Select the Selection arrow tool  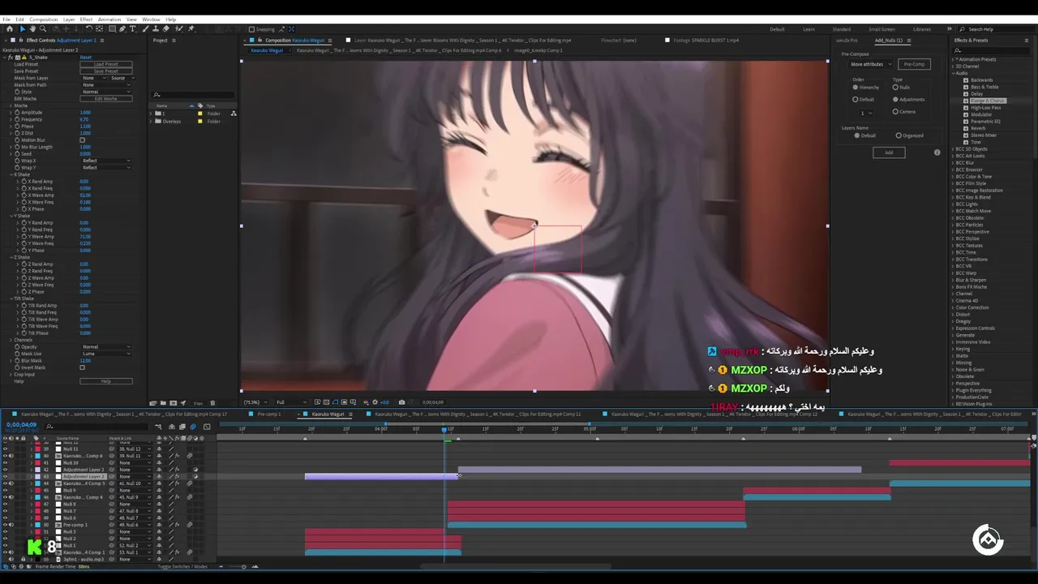(22, 28)
